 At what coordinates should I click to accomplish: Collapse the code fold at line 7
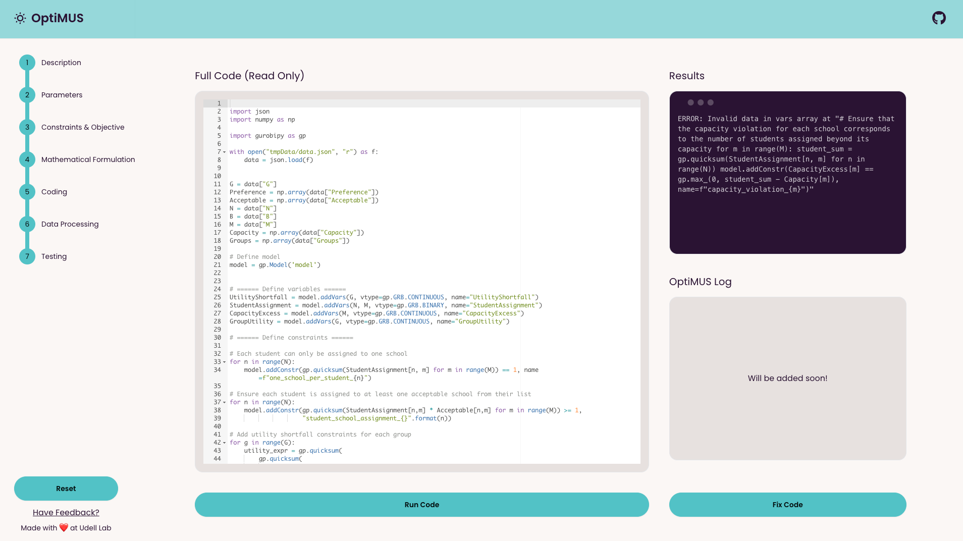[x=225, y=152]
